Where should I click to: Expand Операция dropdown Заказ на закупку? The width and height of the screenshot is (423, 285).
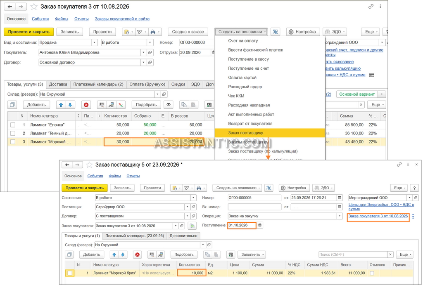pos(340,216)
